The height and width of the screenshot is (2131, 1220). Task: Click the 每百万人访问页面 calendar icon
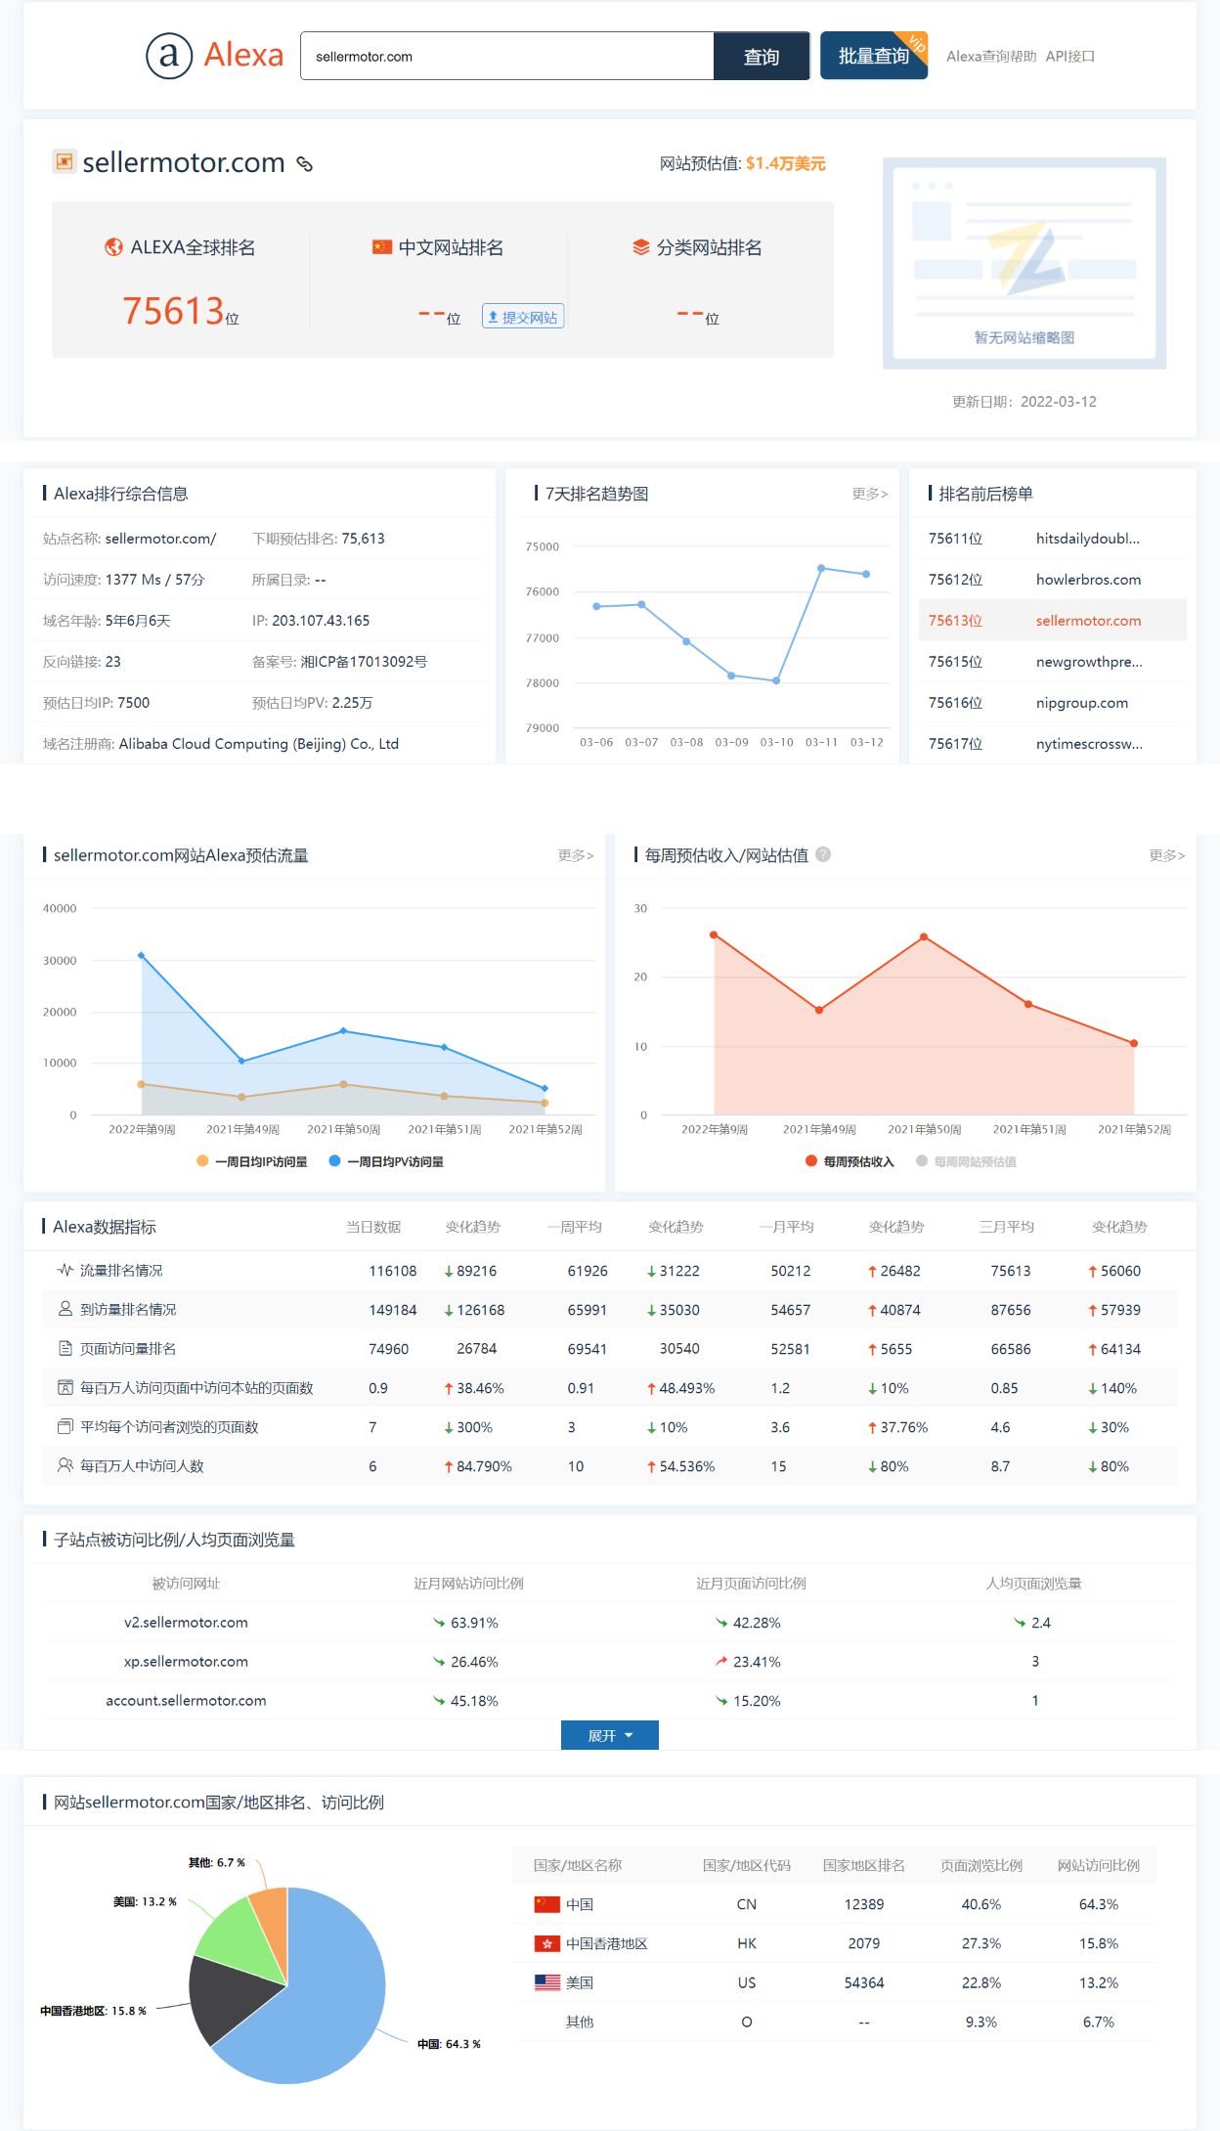click(x=65, y=1387)
